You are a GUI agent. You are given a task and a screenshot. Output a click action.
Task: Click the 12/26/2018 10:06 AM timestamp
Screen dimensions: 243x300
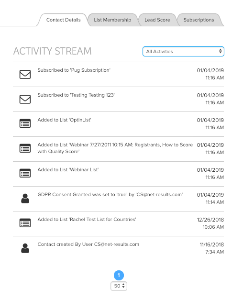point(210,223)
